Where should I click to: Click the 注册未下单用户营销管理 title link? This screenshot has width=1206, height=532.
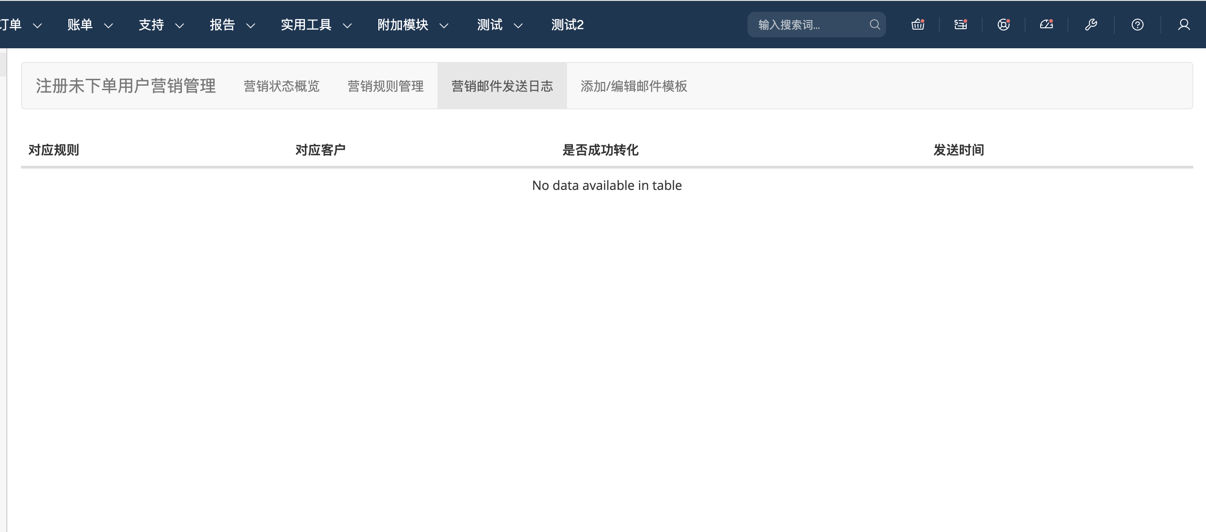(x=125, y=86)
